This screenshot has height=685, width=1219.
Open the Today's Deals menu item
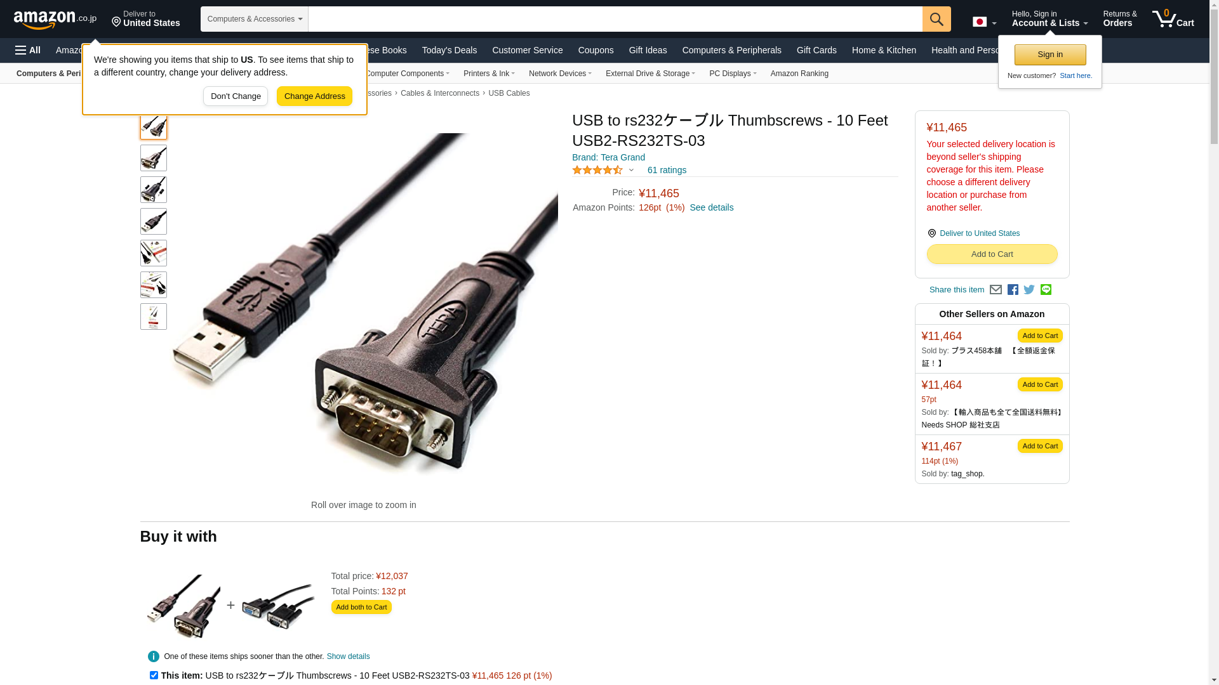(x=450, y=50)
